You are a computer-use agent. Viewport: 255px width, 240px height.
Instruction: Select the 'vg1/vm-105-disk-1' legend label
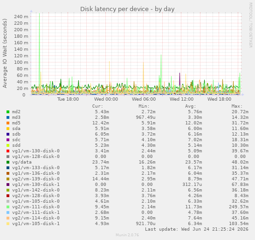(36, 224)
